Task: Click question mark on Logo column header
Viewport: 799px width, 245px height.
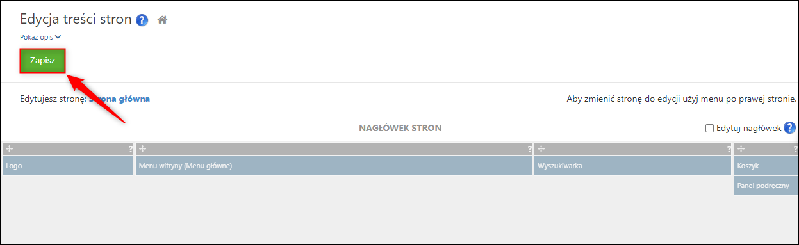Action: [130, 149]
